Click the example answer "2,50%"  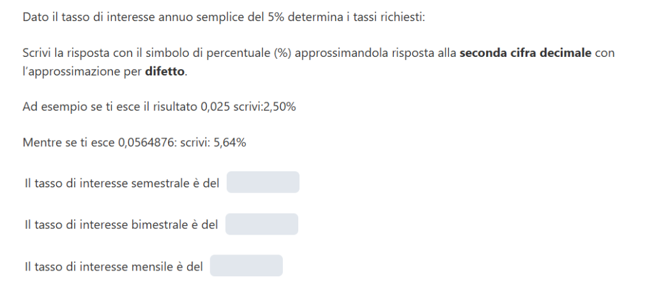280,107
